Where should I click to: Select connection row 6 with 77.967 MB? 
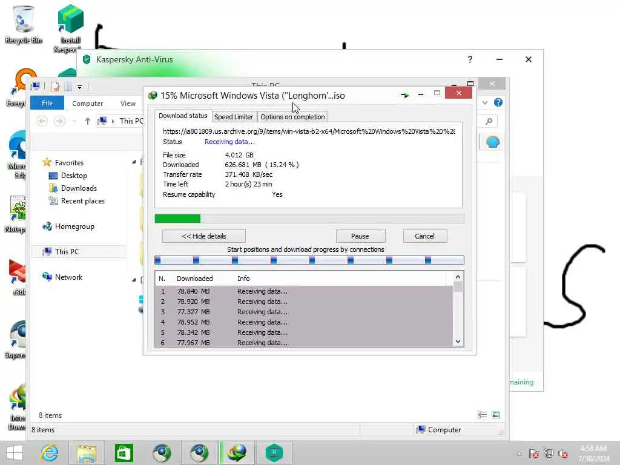303,343
